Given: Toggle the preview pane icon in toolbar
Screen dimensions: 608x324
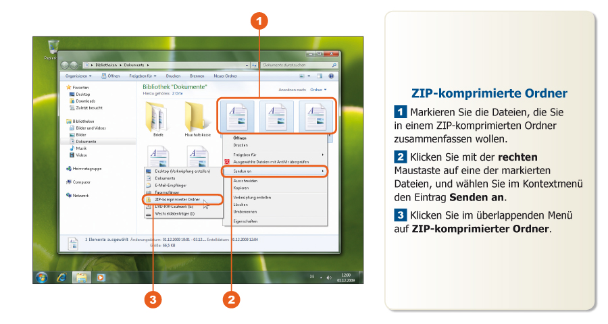Looking at the screenshot, I should pos(320,76).
